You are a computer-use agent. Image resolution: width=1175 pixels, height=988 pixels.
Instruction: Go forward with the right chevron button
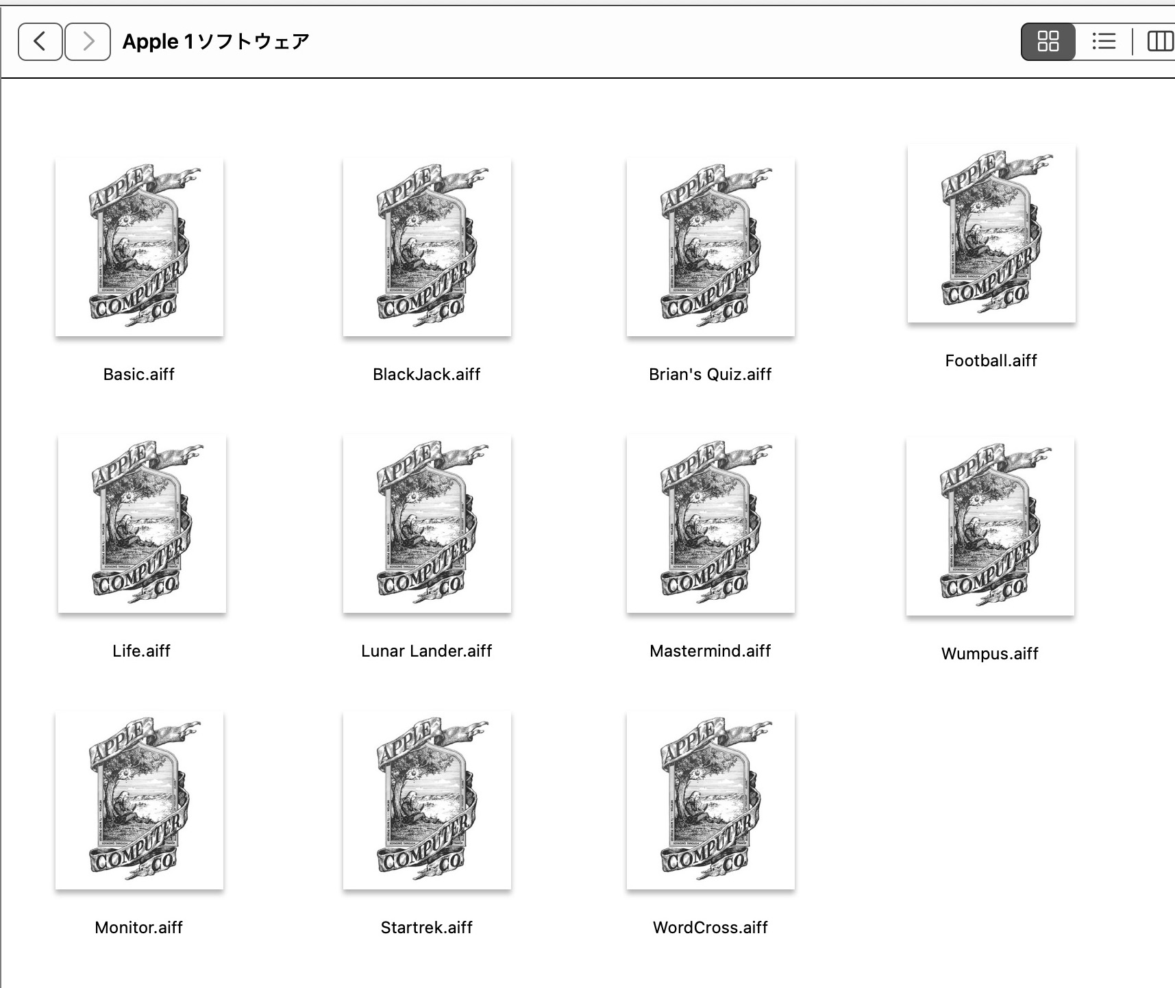pyautogui.click(x=88, y=42)
